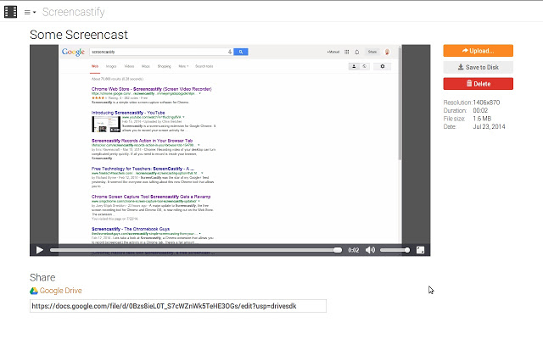Click the video progress seek bar
Viewport: 543px width, 339px height.
point(196,250)
